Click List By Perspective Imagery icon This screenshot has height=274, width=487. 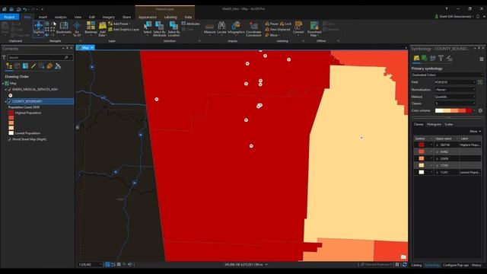pyautogui.click(x=58, y=66)
